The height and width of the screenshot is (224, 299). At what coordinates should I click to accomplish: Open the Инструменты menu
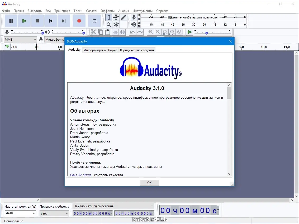[143, 11]
